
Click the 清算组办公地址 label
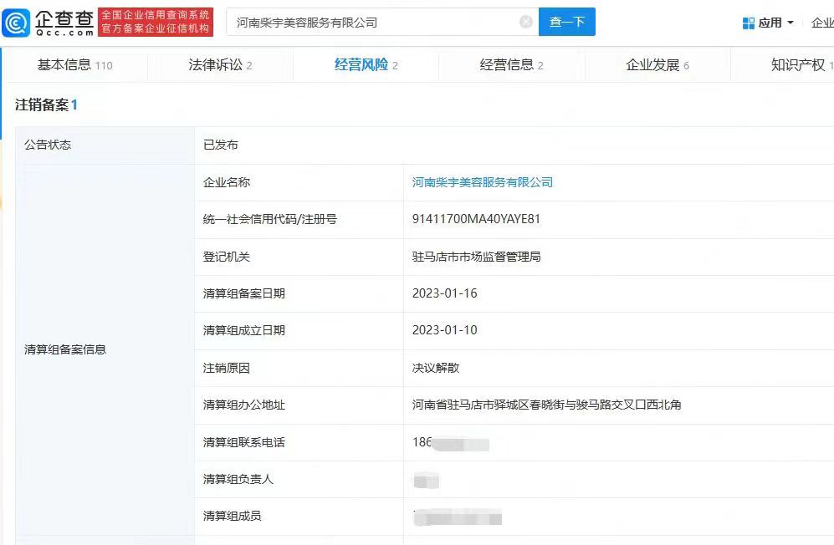pyautogui.click(x=244, y=405)
